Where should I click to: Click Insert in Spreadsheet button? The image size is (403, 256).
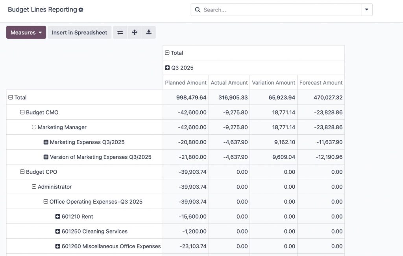(x=79, y=32)
